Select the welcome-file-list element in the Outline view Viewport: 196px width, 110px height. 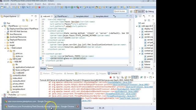coord(148,31)
